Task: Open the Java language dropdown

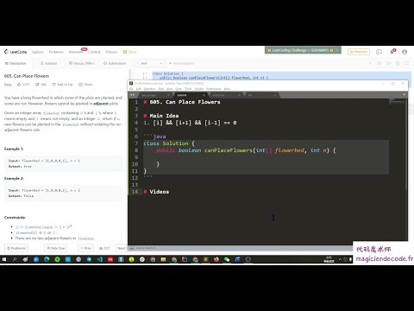Action: (149, 63)
